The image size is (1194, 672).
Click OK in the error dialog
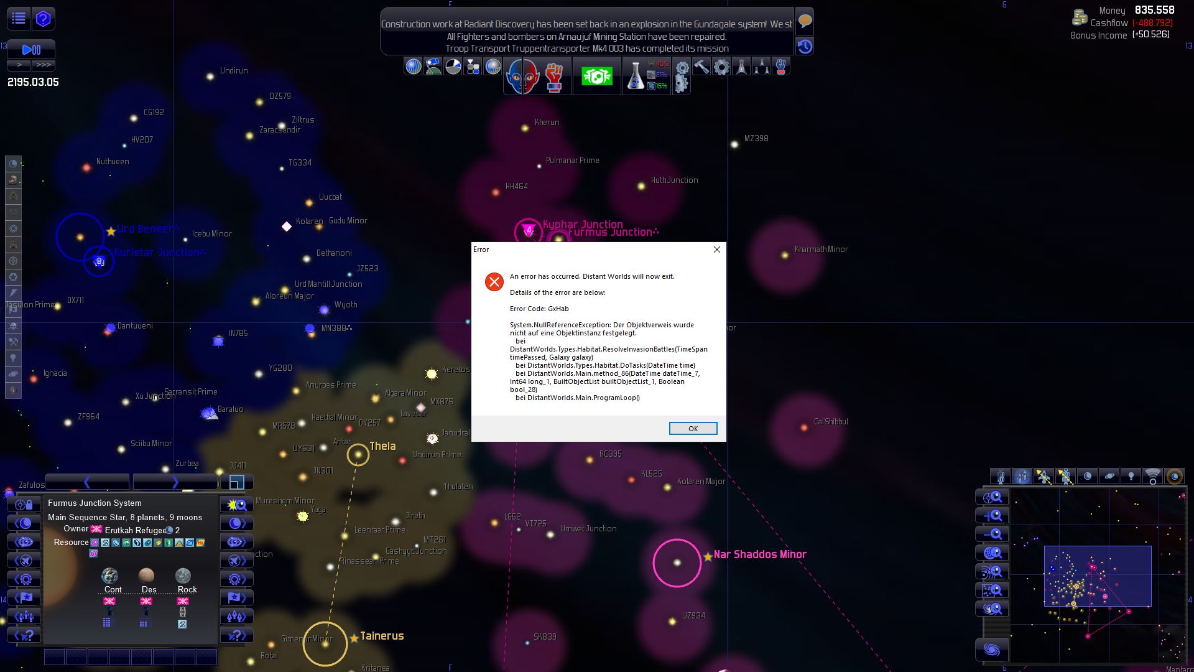click(693, 428)
